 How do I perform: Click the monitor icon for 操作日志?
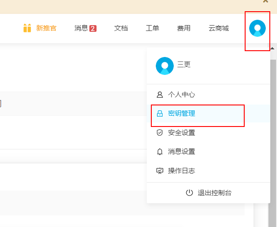pos(159,170)
